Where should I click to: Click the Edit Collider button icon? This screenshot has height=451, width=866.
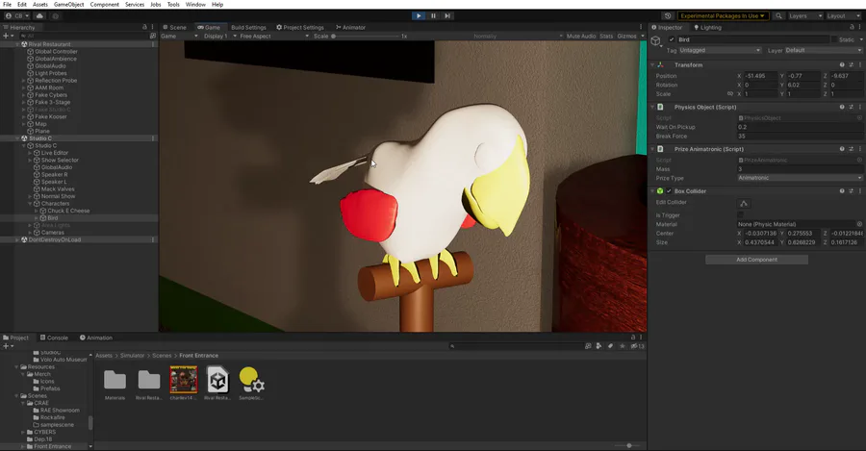744,203
